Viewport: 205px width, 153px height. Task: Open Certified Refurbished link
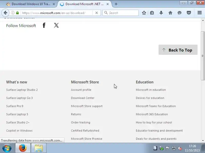85,131
